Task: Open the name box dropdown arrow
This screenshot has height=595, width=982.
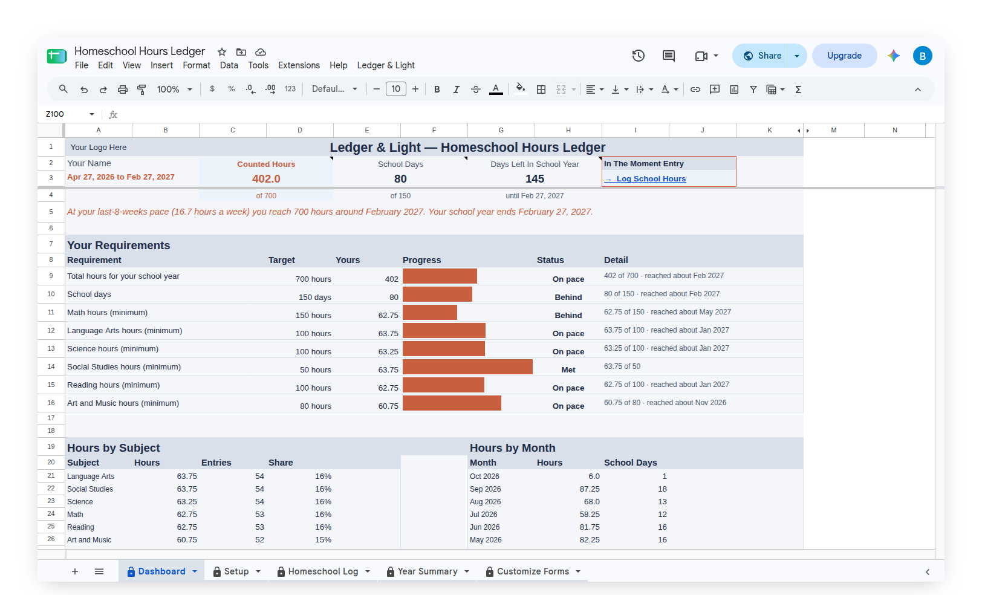Action: click(92, 114)
